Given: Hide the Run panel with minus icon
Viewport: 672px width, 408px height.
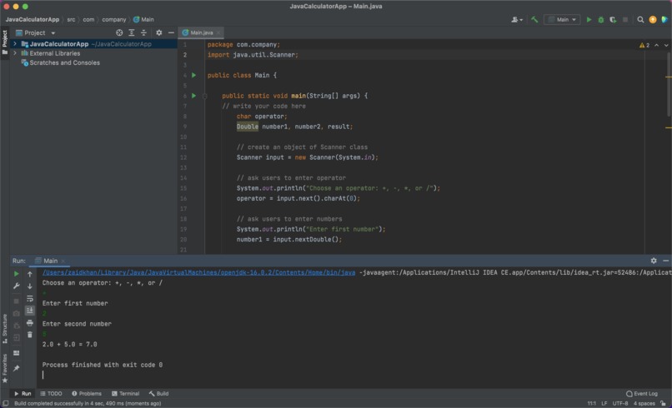Looking at the screenshot, I should (x=665, y=261).
